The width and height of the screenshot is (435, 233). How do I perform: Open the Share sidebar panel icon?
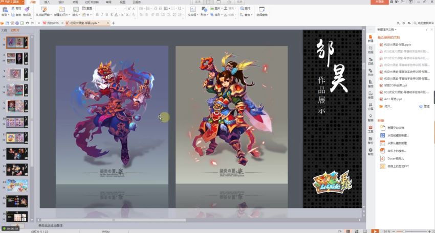pyautogui.click(x=371, y=107)
